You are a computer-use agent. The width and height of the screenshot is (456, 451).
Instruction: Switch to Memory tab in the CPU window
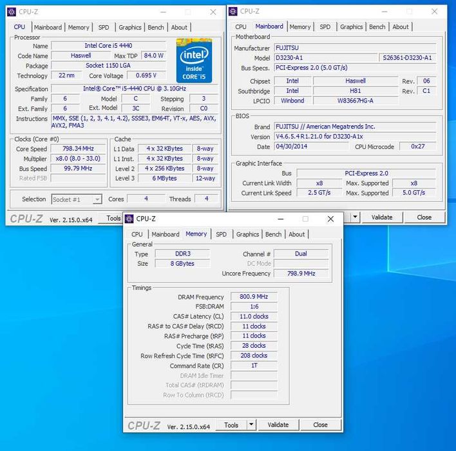click(79, 27)
